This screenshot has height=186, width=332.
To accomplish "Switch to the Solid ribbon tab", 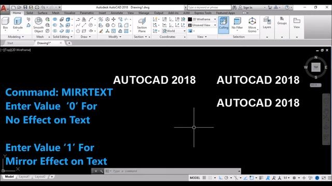I will point(30,13).
